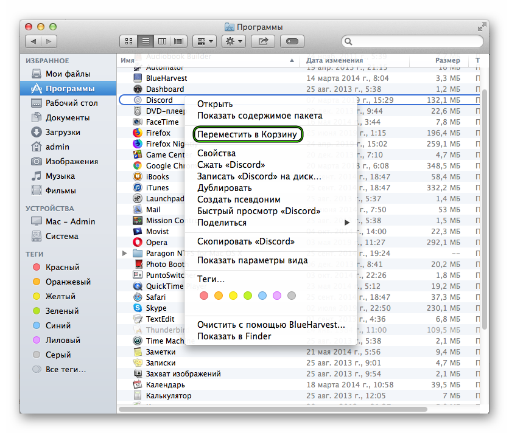This screenshot has height=433, width=509.
Task: Open Музыка in sidebar
Action: click(x=68, y=176)
